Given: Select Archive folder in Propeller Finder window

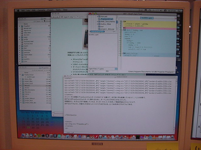Looking at the screenshot, I should click(27, 88).
